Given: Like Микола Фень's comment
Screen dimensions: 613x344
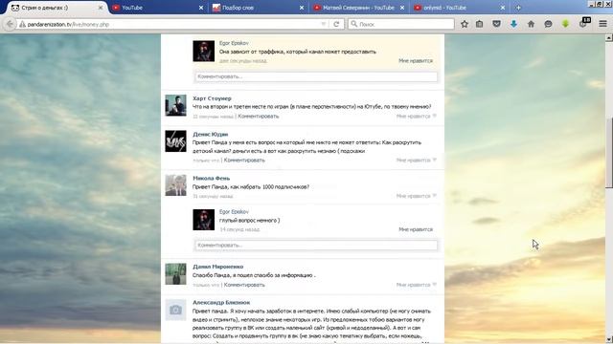Looking at the screenshot, I should [417, 196].
